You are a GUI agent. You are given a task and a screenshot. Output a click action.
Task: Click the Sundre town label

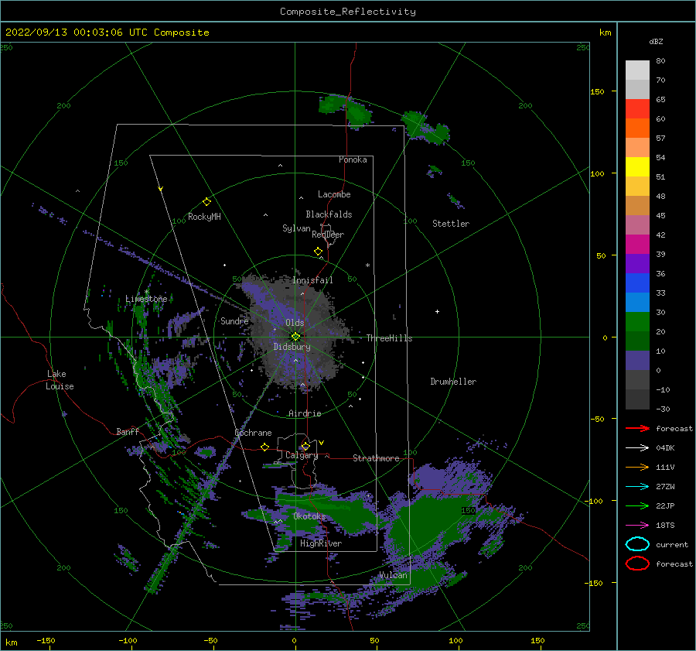click(234, 320)
